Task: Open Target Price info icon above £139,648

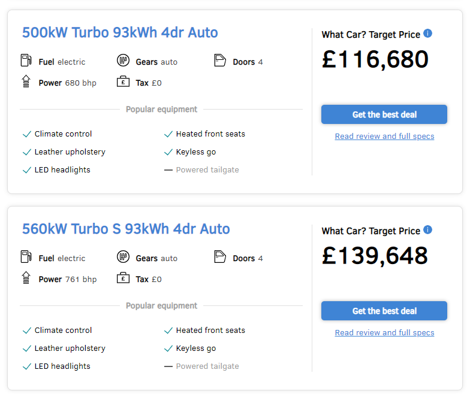Action: pyautogui.click(x=428, y=230)
